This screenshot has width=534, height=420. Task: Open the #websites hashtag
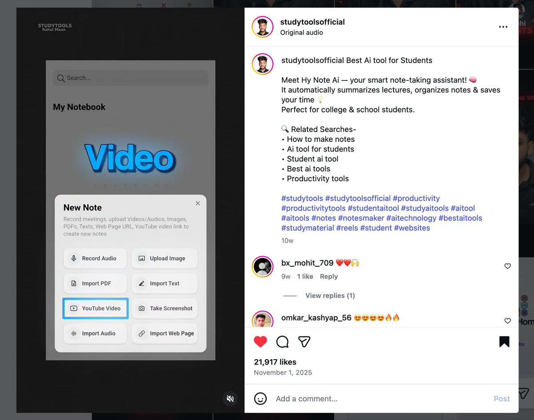(x=412, y=228)
